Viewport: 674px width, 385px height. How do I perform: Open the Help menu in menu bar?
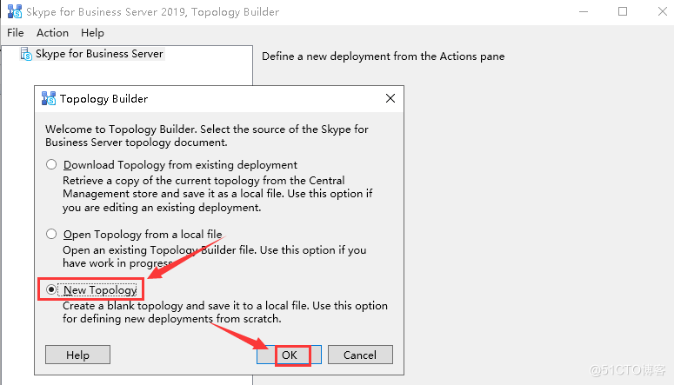[92, 33]
